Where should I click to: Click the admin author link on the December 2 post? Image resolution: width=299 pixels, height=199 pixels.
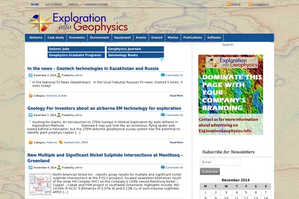79,75
